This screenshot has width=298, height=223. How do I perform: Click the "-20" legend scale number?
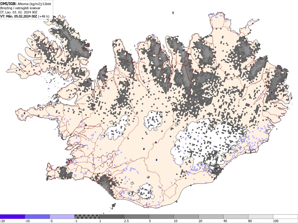[x=2, y=221]
